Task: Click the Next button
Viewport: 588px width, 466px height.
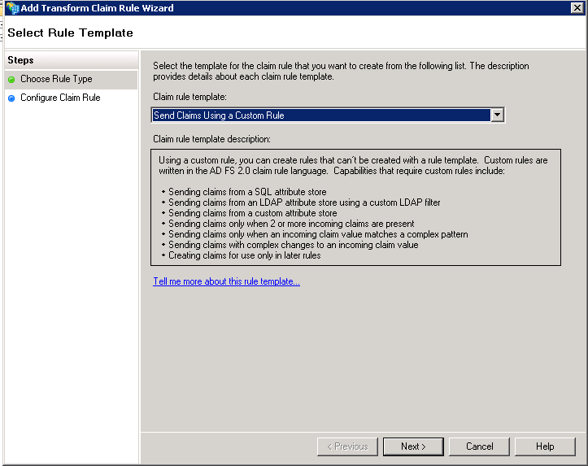Action: click(x=413, y=446)
